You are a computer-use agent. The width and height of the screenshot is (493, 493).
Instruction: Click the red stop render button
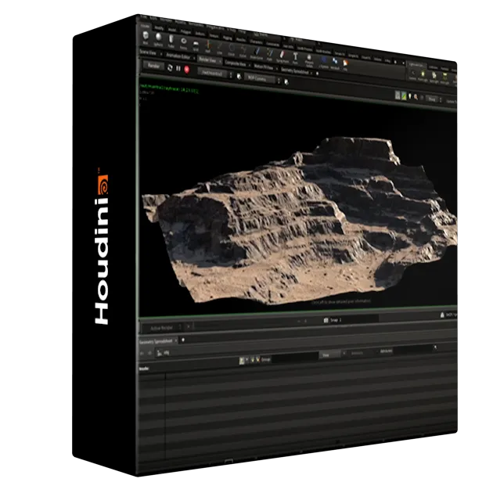(187, 70)
